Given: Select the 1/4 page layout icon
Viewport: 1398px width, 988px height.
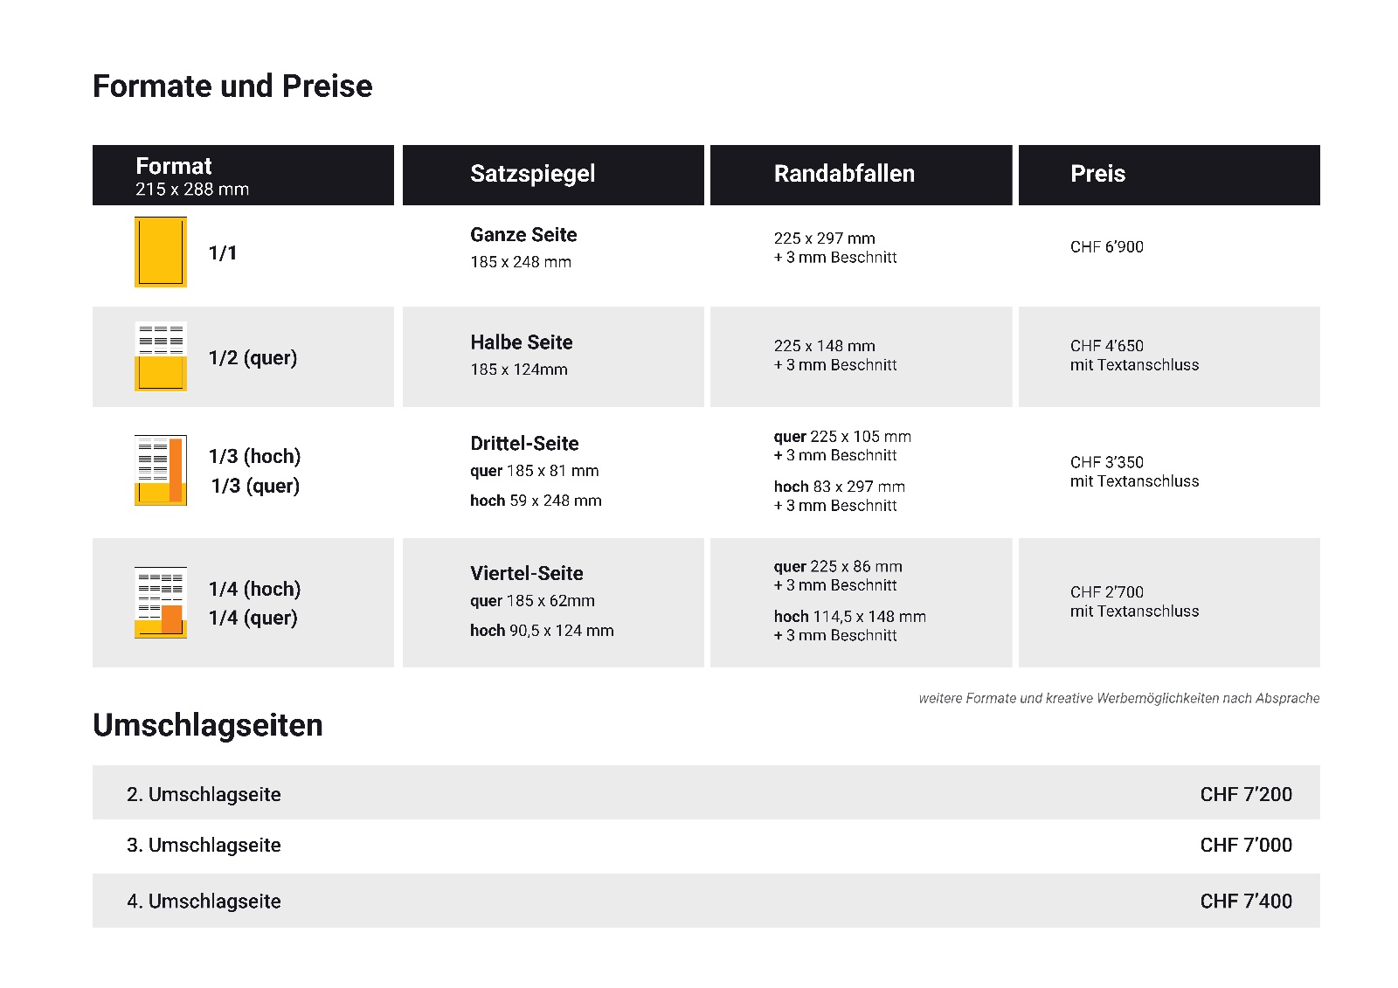Looking at the screenshot, I should click(161, 602).
